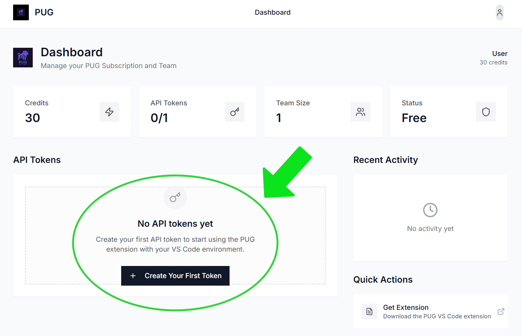This screenshot has width=522, height=336.
Task: Click the lightning bolt Credits icon
Action: pyautogui.click(x=109, y=112)
